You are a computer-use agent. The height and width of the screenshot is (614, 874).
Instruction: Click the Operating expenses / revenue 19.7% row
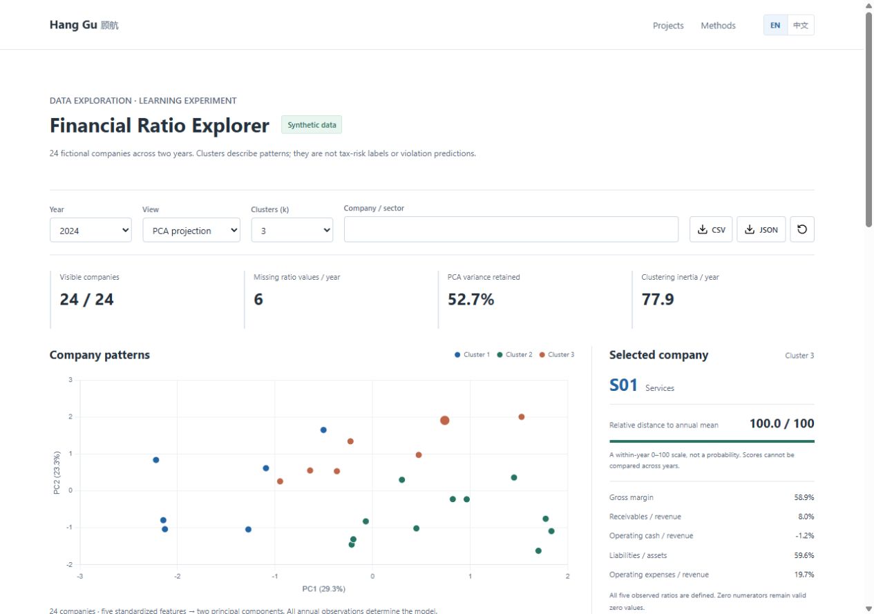coord(712,575)
